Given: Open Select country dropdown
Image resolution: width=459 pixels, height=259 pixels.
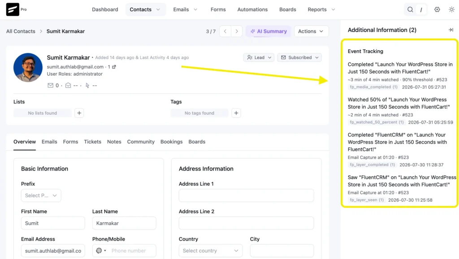Looking at the screenshot, I should pyautogui.click(x=211, y=250).
